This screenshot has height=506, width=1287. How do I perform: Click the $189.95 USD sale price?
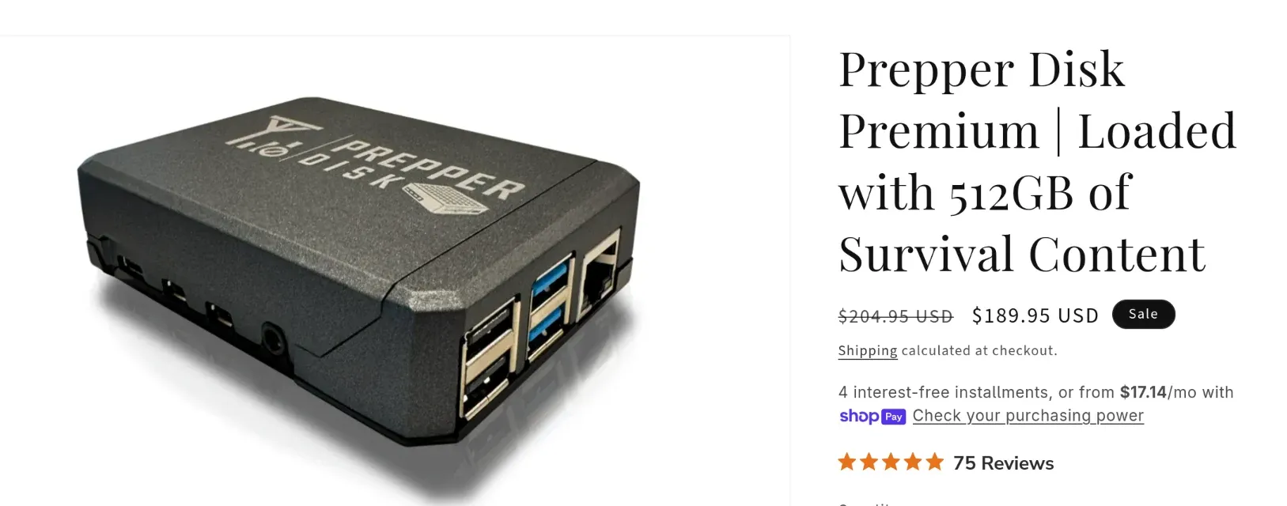pyautogui.click(x=1035, y=315)
